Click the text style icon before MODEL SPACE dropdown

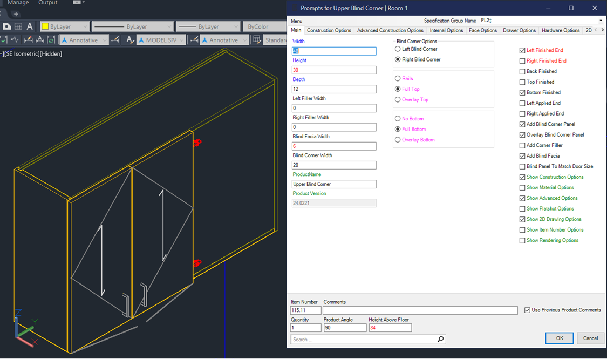(130, 40)
